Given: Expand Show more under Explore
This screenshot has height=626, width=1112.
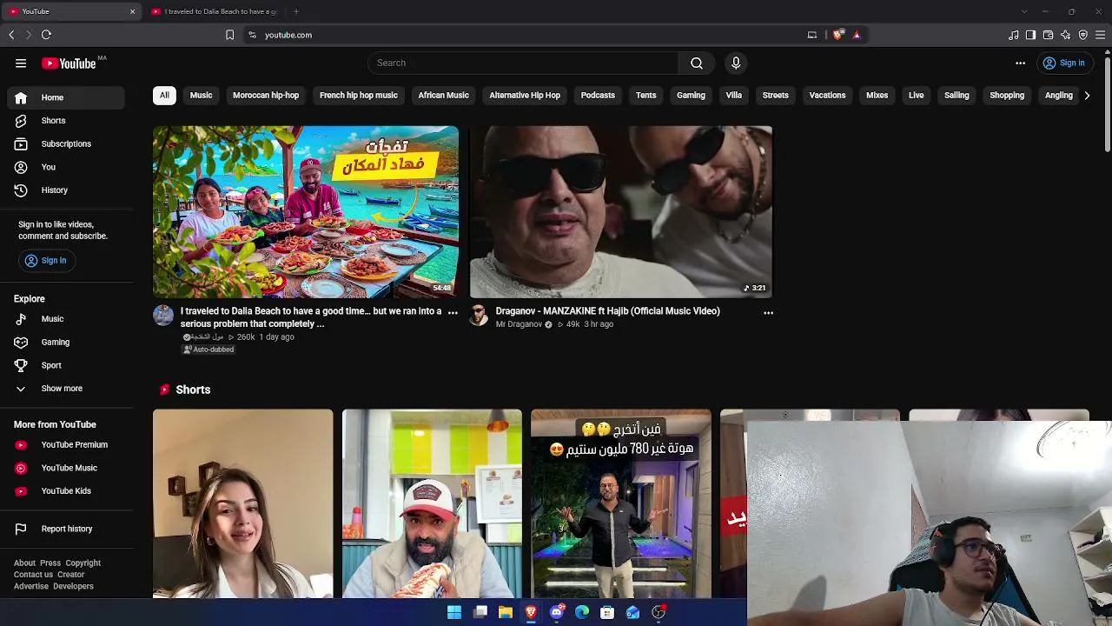Looking at the screenshot, I should pyautogui.click(x=66, y=389).
